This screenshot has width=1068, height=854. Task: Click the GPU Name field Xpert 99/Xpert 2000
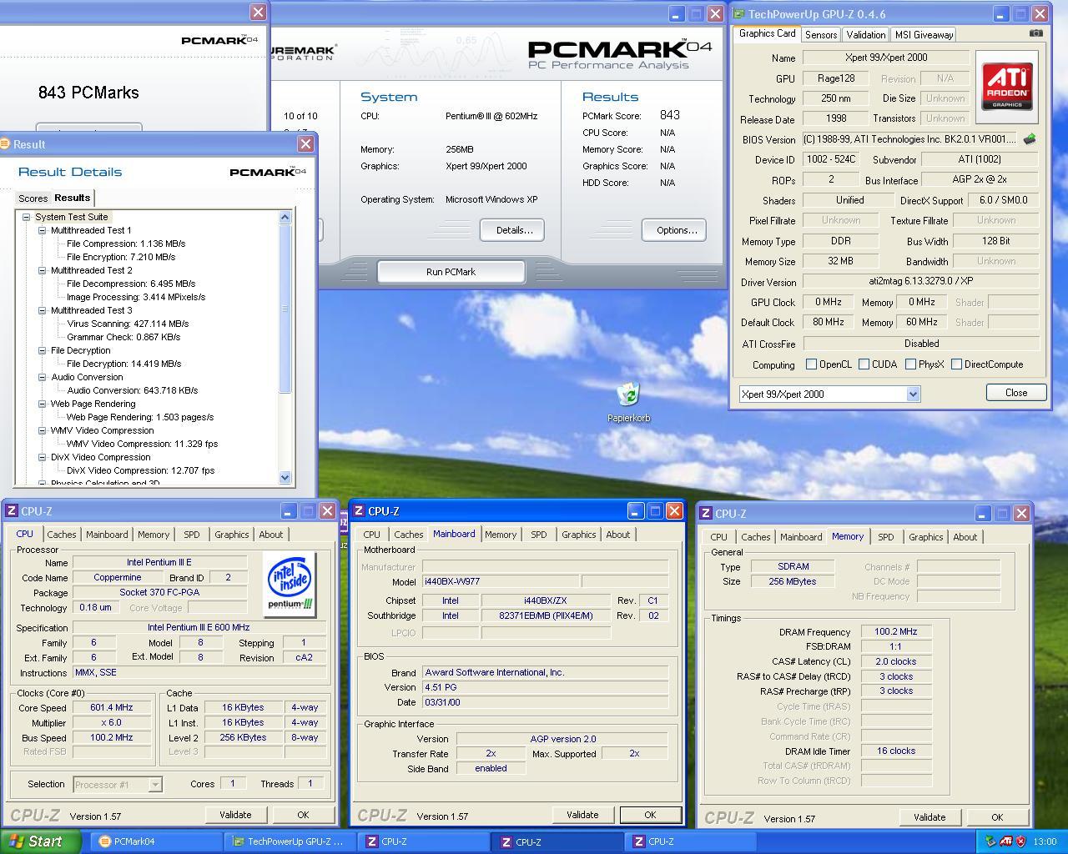coord(886,58)
